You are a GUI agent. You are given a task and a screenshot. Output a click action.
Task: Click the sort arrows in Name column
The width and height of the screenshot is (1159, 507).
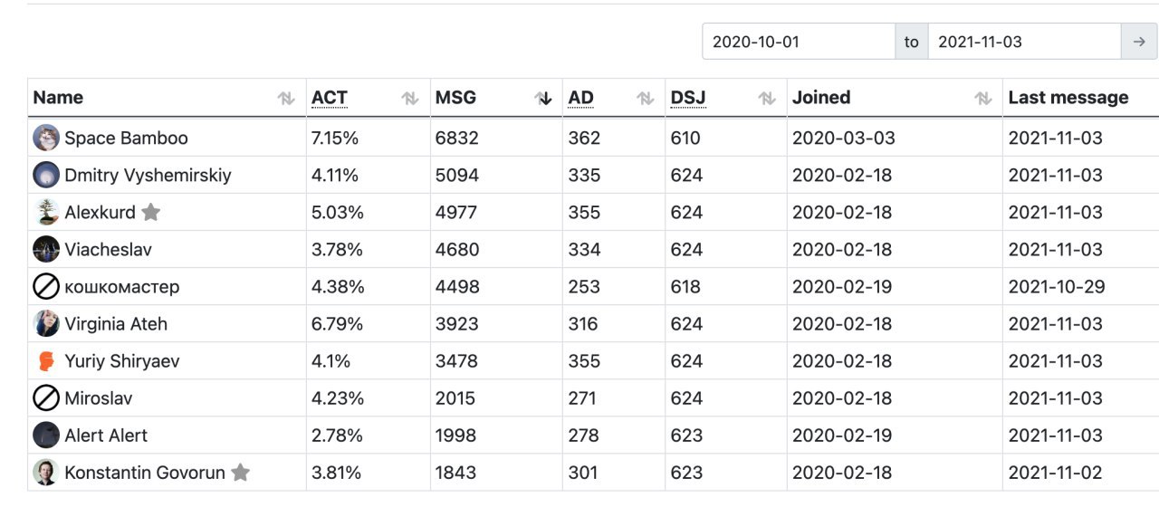[x=286, y=99]
